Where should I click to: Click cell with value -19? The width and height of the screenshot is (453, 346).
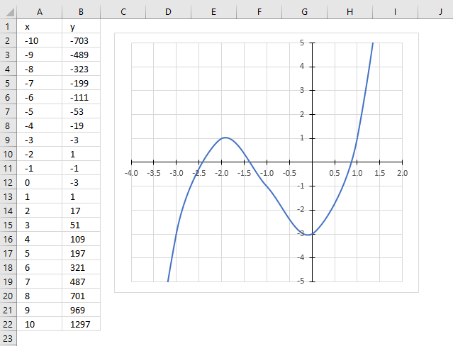pyautogui.click(x=81, y=125)
